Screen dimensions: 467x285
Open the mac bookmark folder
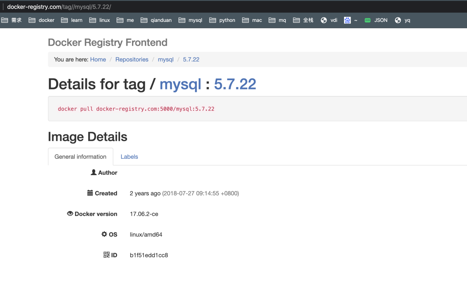252,20
